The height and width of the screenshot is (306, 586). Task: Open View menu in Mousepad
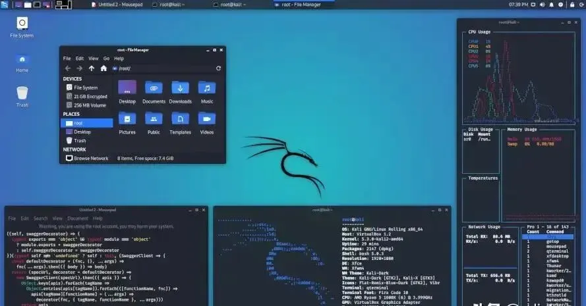[x=57, y=218]
